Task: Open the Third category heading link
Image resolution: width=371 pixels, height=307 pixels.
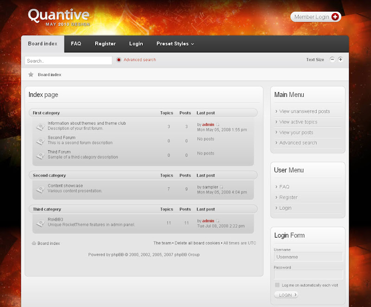Action: coord(47,209)
